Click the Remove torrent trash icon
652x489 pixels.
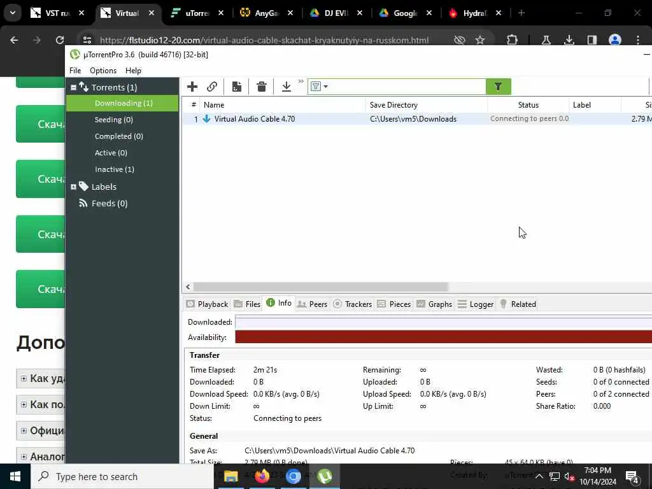point(262,87)
